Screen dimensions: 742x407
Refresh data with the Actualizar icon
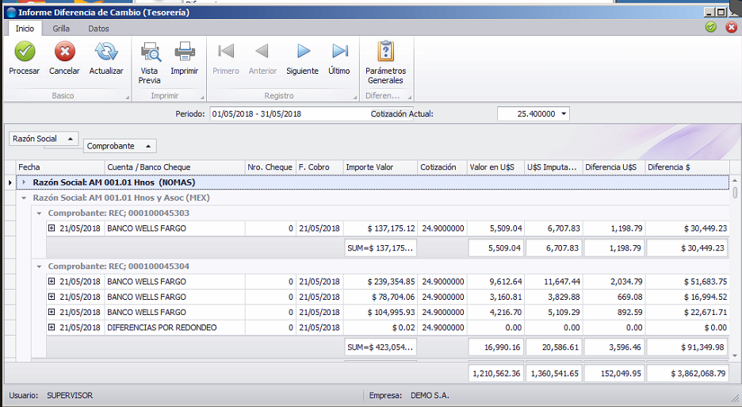pyautogui.click(x=106, y=52)
